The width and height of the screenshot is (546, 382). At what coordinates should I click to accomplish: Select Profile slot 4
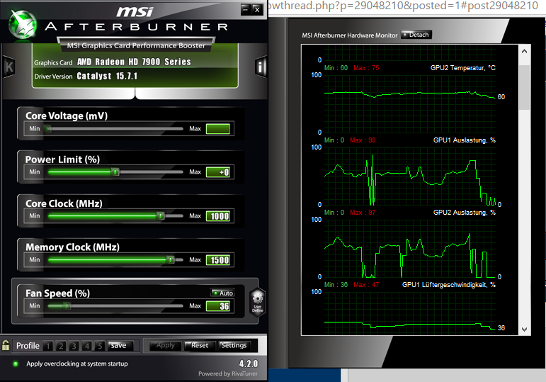click(87, 346)
